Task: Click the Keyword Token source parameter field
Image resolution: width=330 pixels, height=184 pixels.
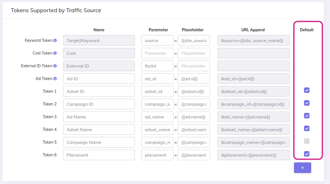Action: click(x=157, y=41)
